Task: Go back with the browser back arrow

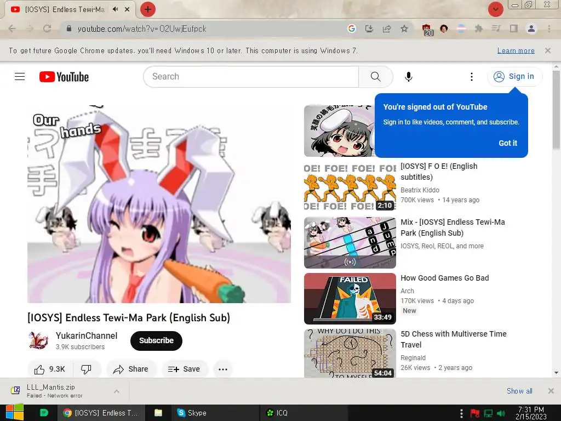Action: pyautogui.click(x=12, y=29)
